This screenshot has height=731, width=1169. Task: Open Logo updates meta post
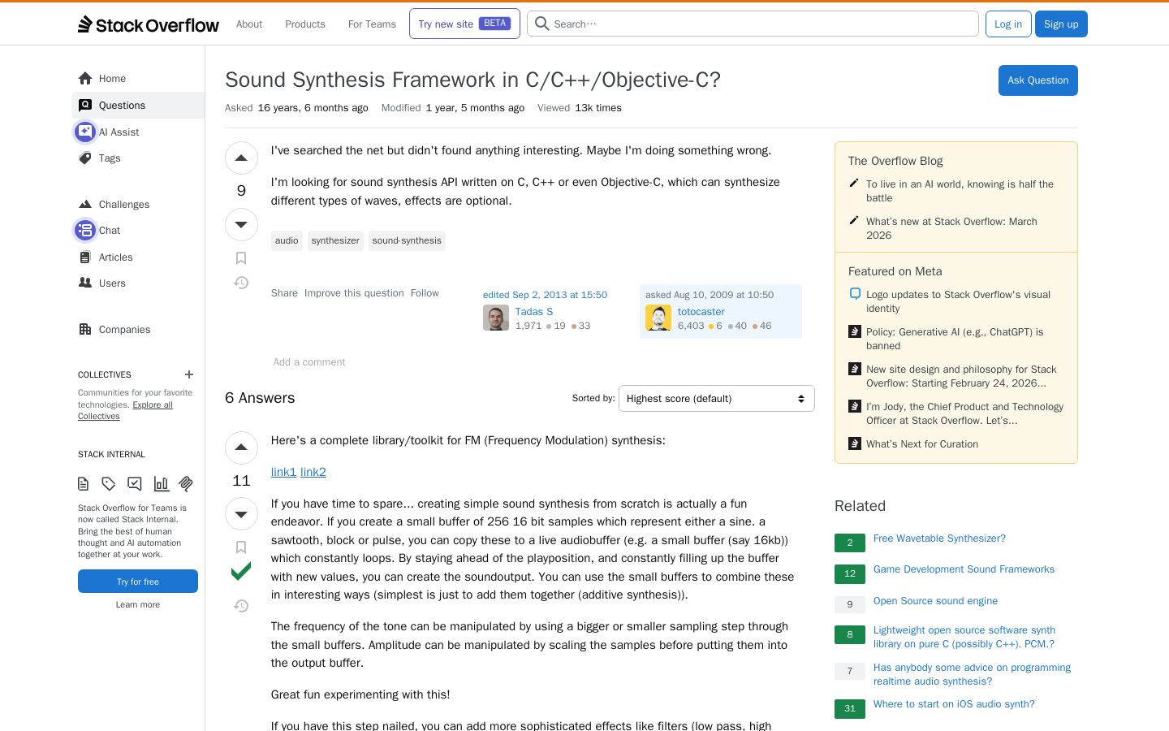958,301
